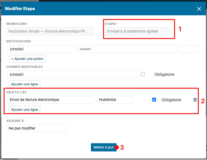207x160 pixels.
Task: Check Obligatoire for the Champs modifiables row
Action: tap(143, 74)
